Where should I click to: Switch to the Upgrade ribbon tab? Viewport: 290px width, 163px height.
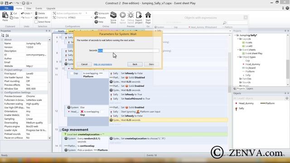[x=51, y=8]
